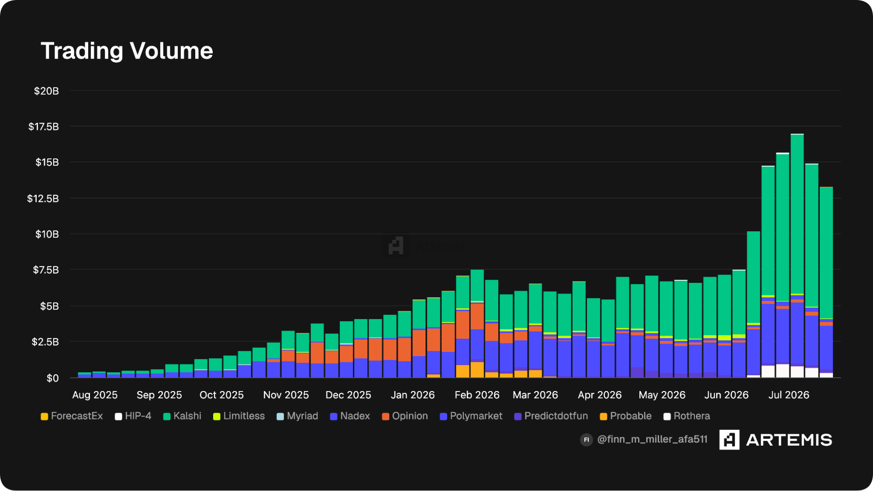This screenshot has width=873, height=491.
Task: Select the Jun 2026 axis label
Action: (x=726, y=395)
